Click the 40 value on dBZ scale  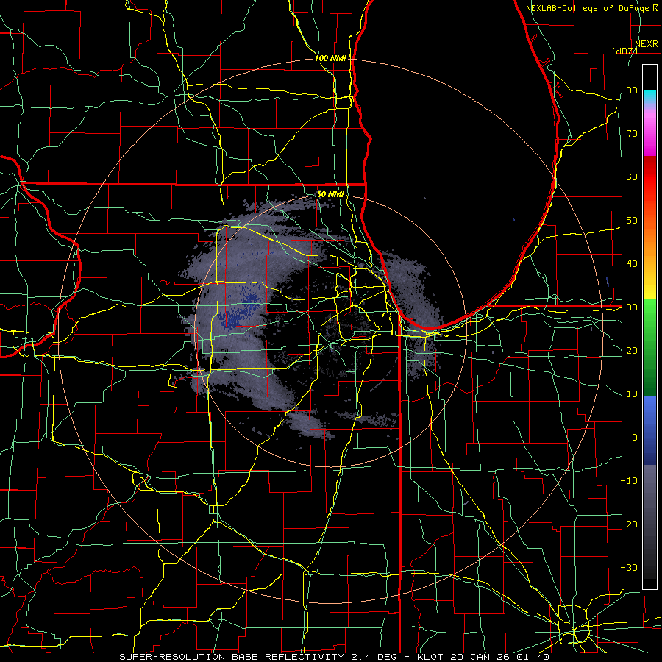pos(632,264)
